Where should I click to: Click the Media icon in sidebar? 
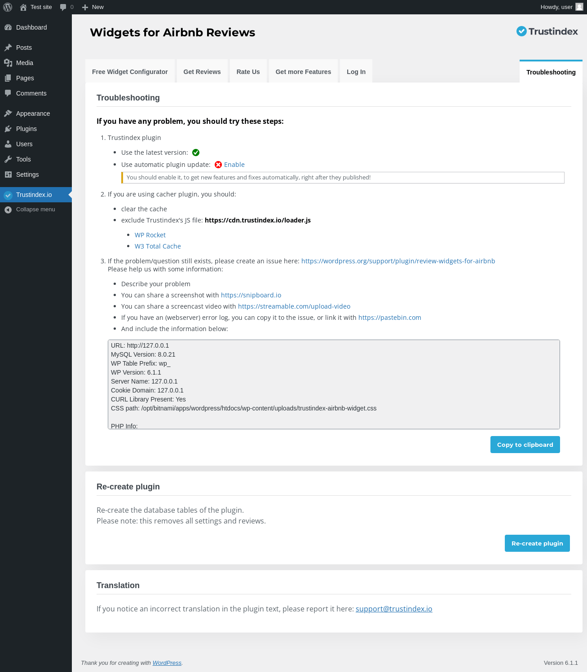click(8, 63)
